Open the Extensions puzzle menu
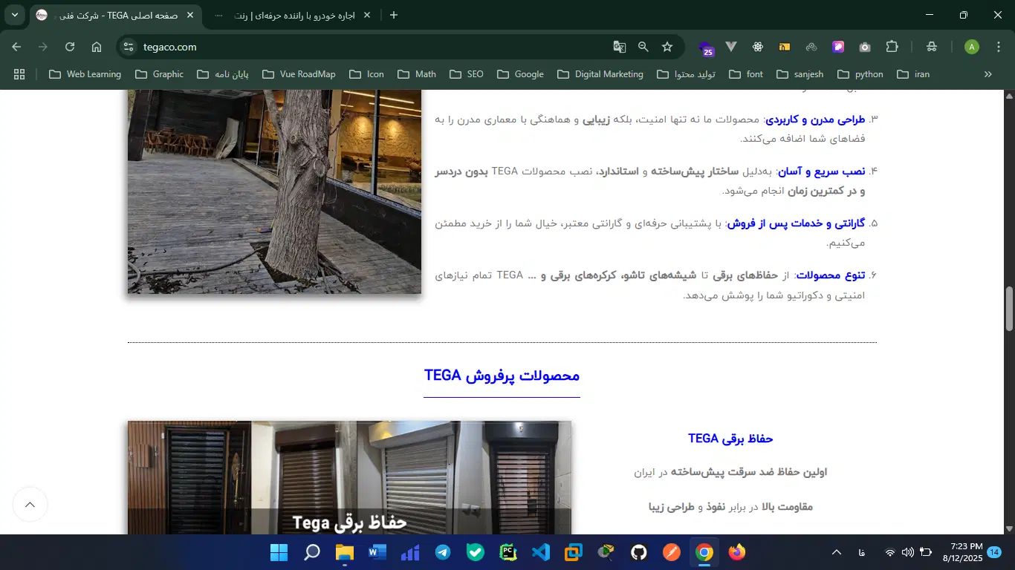The width and height of the screenshot is (1015, 570). (892, 47)
